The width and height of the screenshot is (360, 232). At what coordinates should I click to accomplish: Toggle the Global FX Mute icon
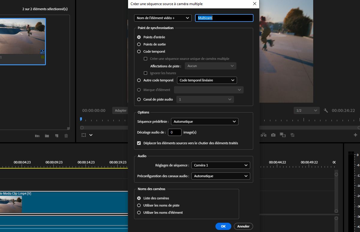point(292,135)
